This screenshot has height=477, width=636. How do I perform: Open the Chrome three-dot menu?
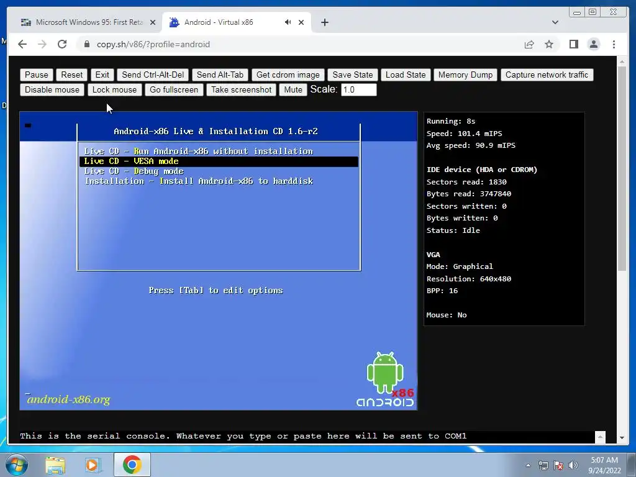point(614,44)
